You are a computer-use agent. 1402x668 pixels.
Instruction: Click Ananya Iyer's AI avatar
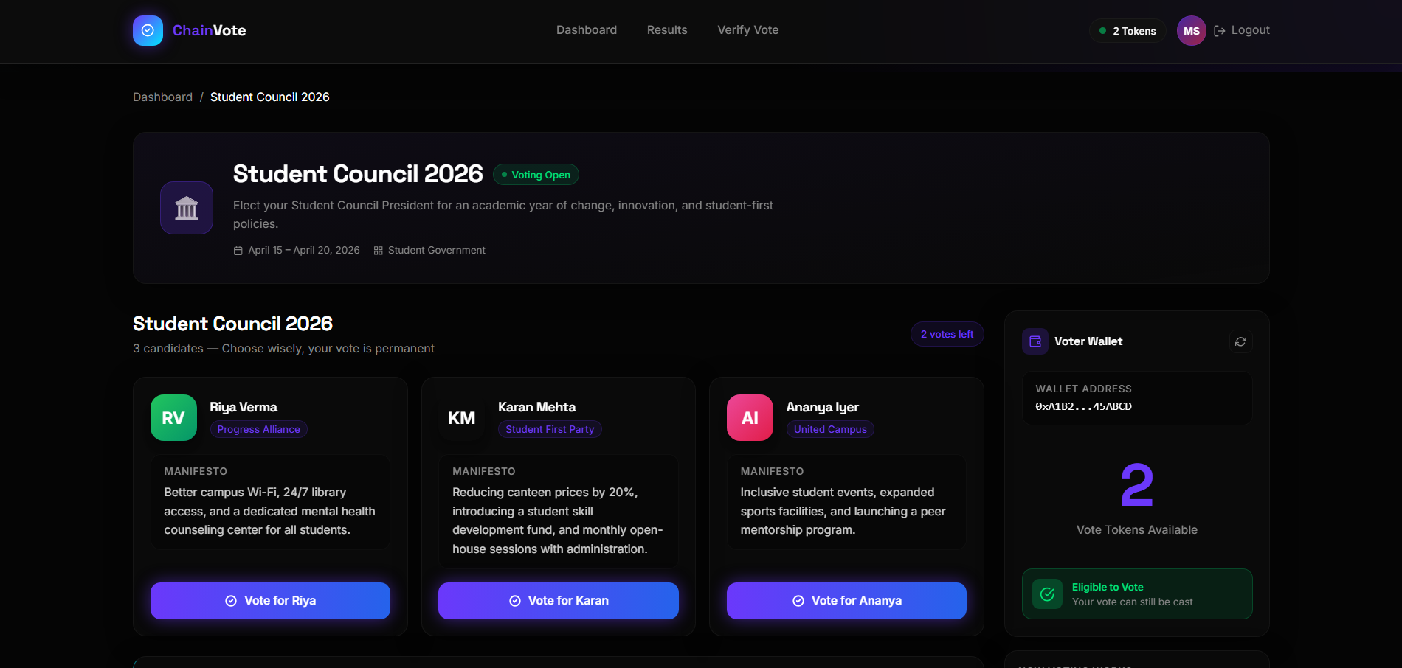pos(750,418)
